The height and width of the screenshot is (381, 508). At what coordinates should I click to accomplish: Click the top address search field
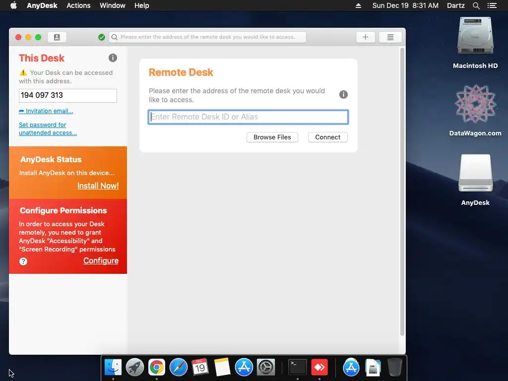(208, 37)
